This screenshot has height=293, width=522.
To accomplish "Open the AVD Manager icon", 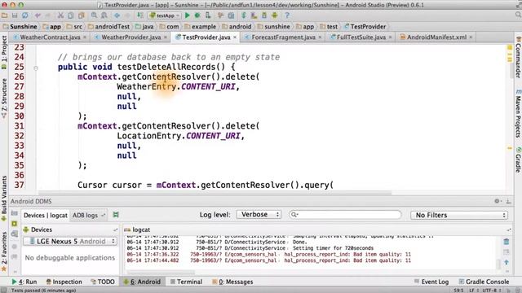I will [254, 15].
